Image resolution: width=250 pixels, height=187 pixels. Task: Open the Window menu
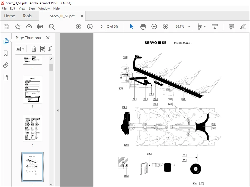point(44,9)
